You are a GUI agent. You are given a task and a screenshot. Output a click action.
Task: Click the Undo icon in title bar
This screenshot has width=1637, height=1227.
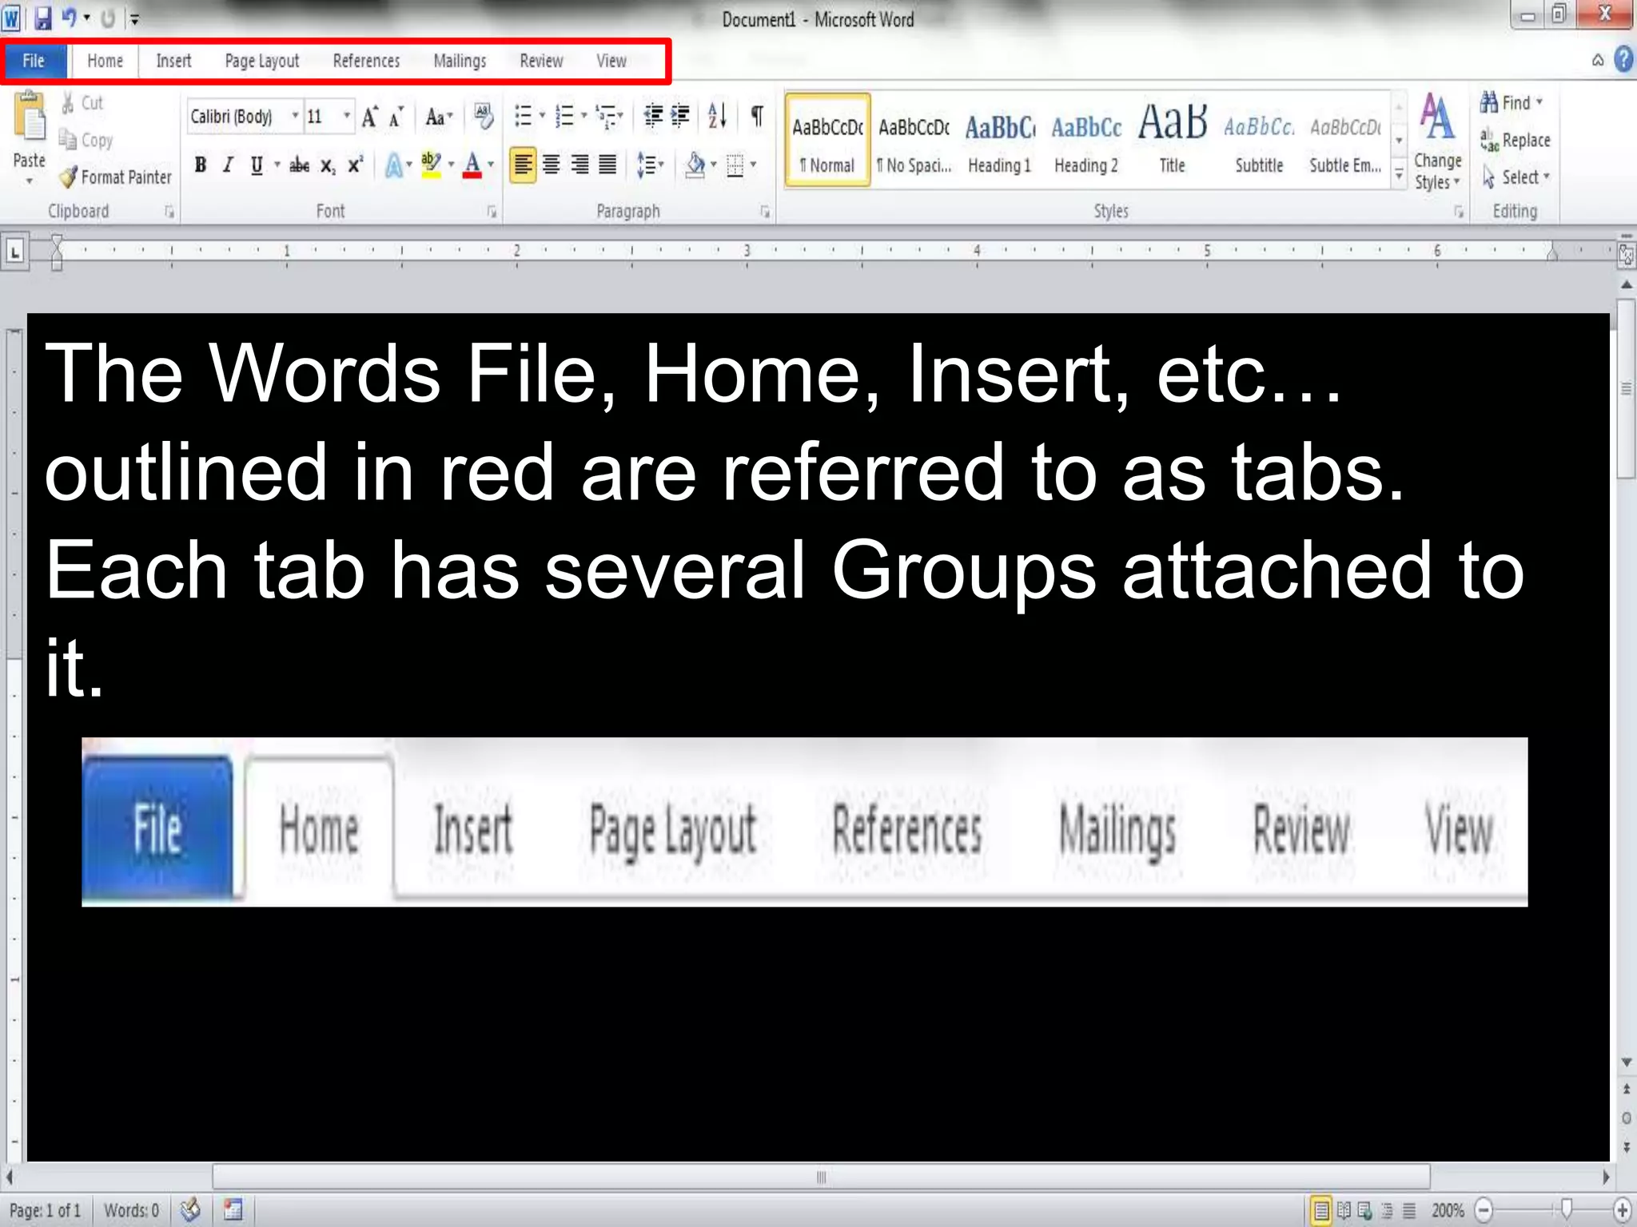pos(70,18)
